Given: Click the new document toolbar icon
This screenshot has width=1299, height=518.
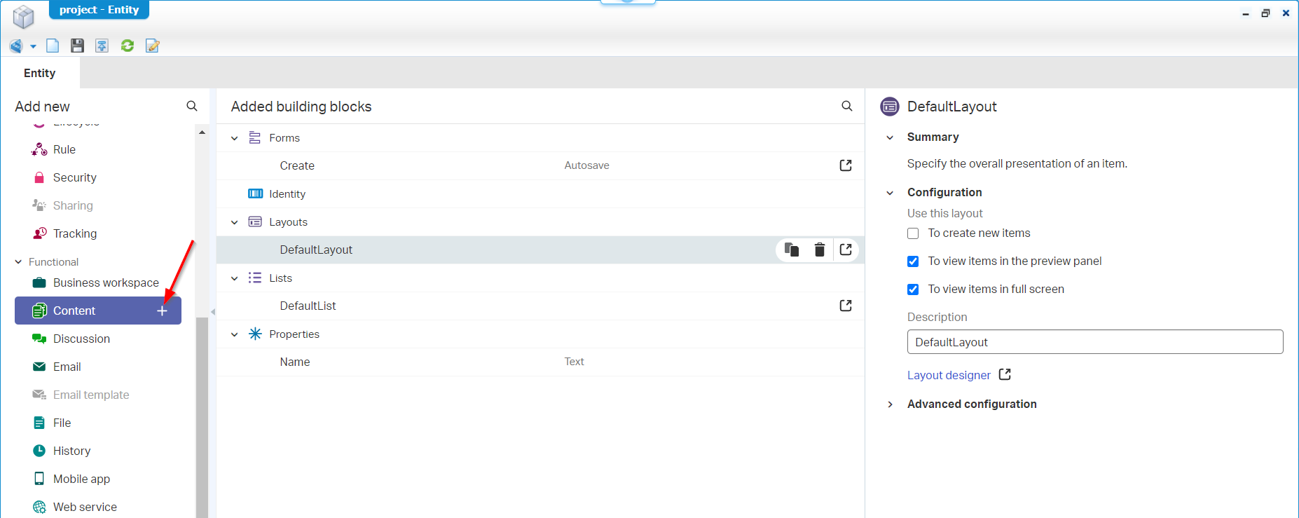Looking at the screenshot, I should pyautogui.click(x=53, y=46).
